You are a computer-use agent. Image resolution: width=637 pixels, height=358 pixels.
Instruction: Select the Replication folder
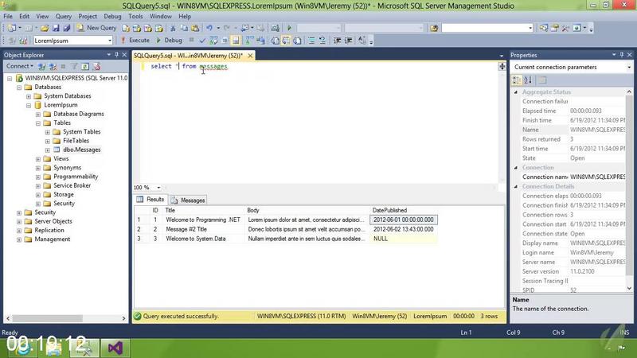click(x=49, y=230)
